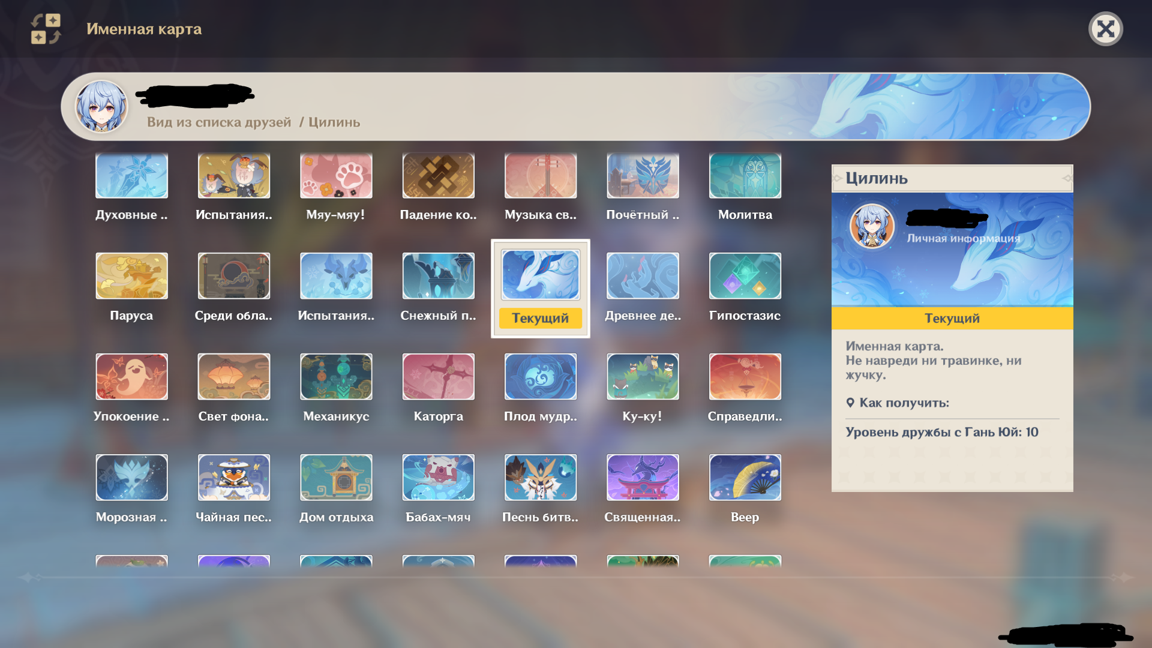Select the Чайная песня bird namecard
The height and width of the screenshot is (648, 1152).
pos(233,478)
